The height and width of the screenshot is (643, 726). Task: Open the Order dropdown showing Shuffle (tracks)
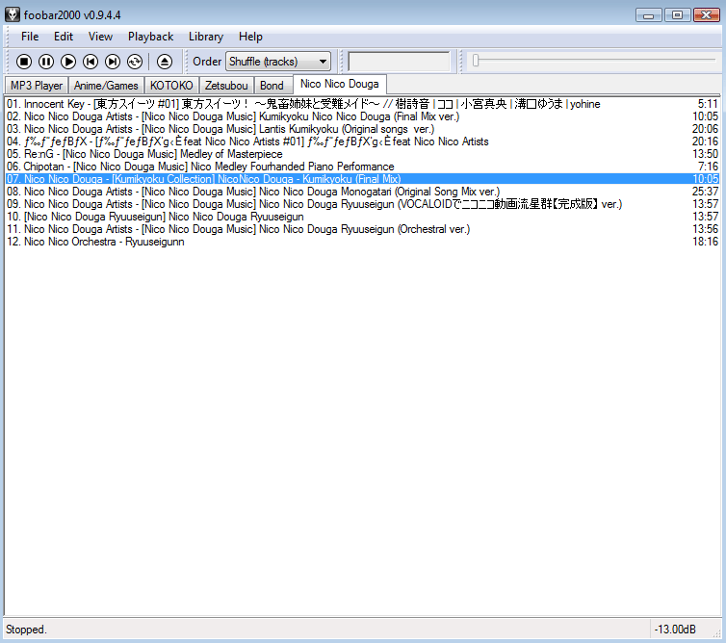pos(278,61)
